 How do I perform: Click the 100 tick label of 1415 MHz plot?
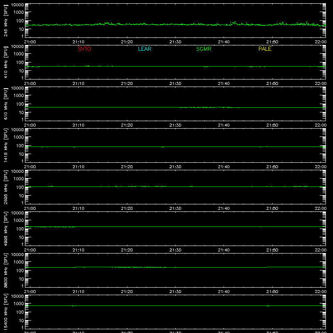20,146
